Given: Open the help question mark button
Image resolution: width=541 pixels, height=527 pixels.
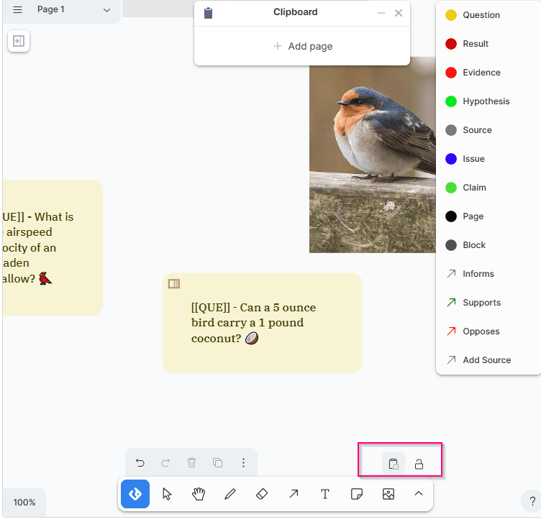Looking at the screenshot, I should pyautogui.click(x=532, y=501).
